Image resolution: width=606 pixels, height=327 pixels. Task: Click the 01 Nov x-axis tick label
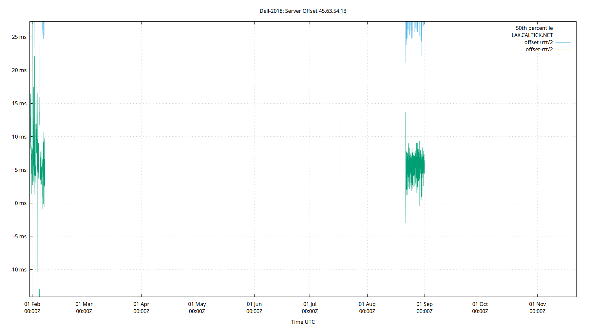coord(537,307)
